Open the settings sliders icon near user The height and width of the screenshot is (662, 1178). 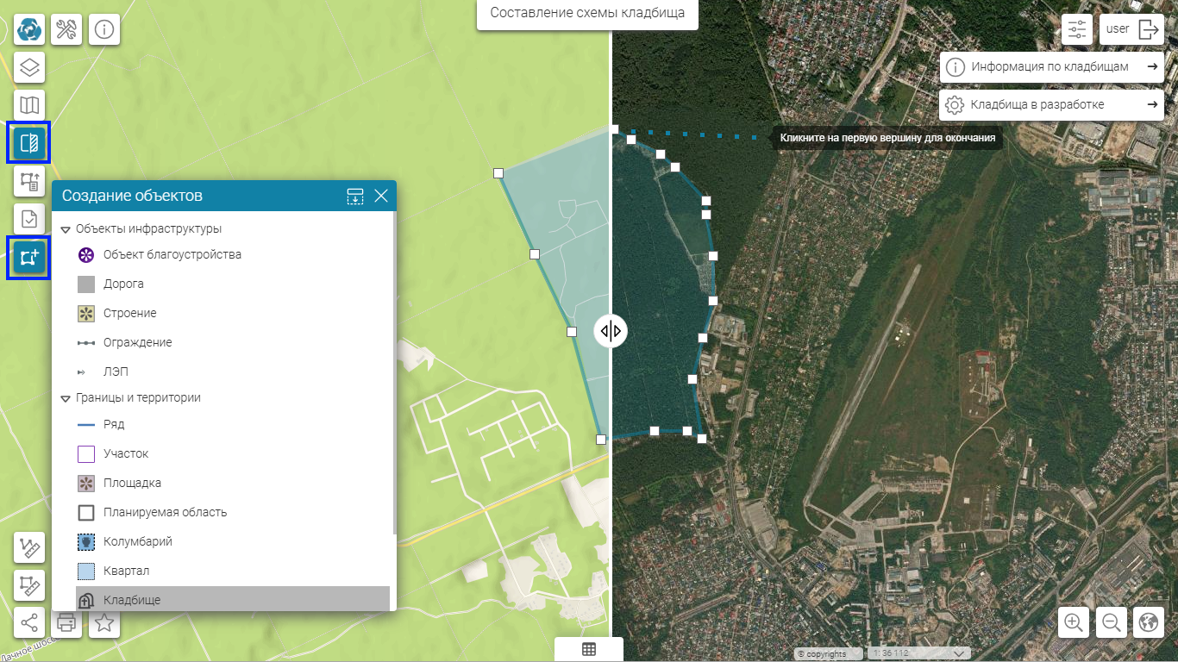tap(1077, 29)
